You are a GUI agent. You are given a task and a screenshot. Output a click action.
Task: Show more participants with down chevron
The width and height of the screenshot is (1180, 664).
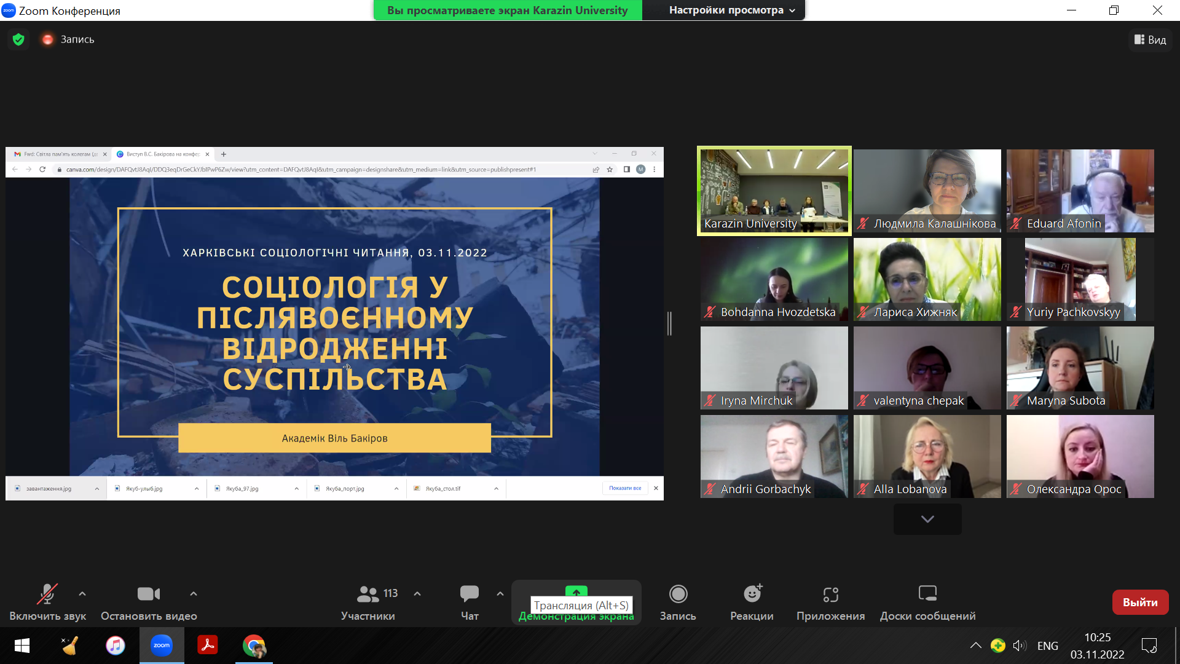point(927,519)
